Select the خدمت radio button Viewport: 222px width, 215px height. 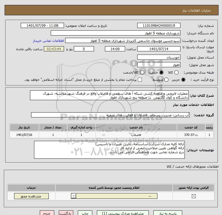pyautogui.click(x=161, y=72)
